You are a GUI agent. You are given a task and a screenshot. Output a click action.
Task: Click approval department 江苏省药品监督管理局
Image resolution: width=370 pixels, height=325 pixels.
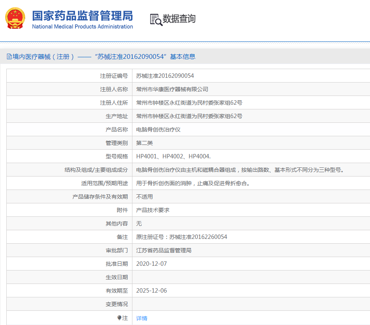pos(164,250)
